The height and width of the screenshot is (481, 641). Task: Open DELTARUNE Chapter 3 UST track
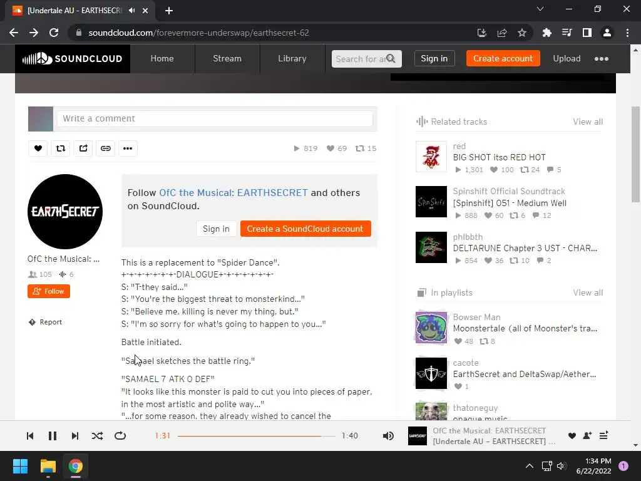(x=525, y=248)
